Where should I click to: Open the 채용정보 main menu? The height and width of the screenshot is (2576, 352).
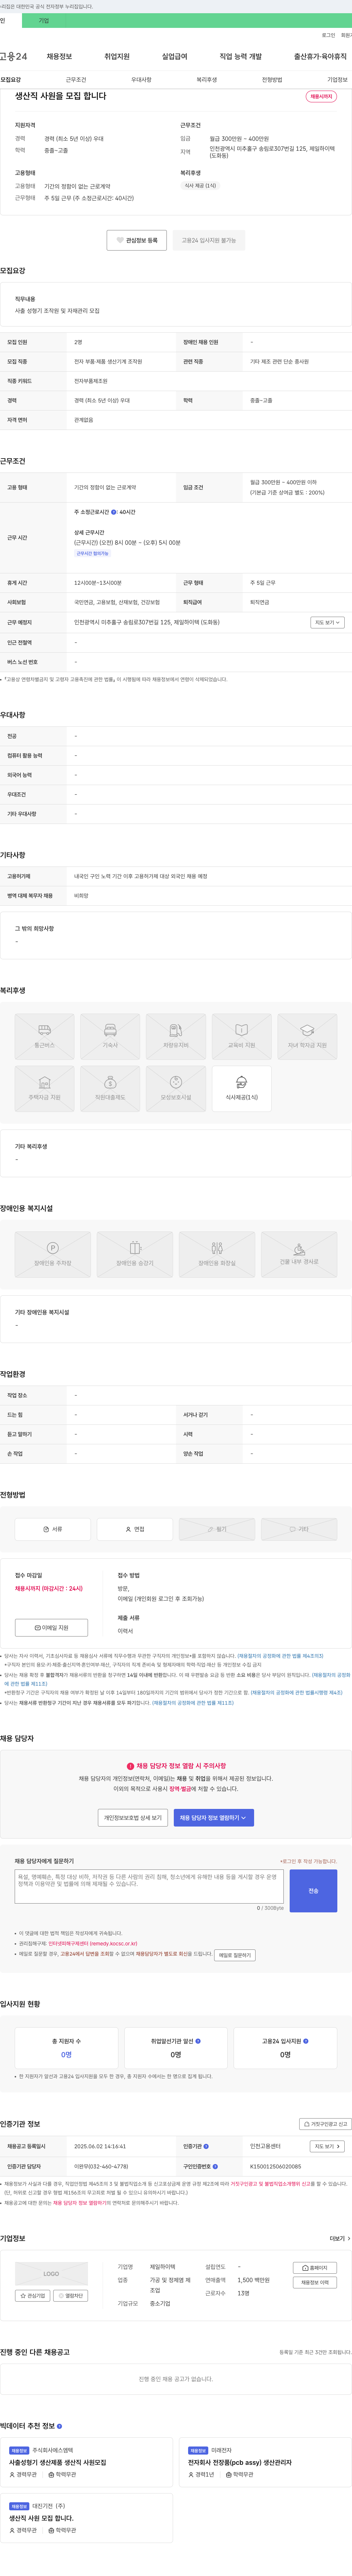click(x=59, y=57)
